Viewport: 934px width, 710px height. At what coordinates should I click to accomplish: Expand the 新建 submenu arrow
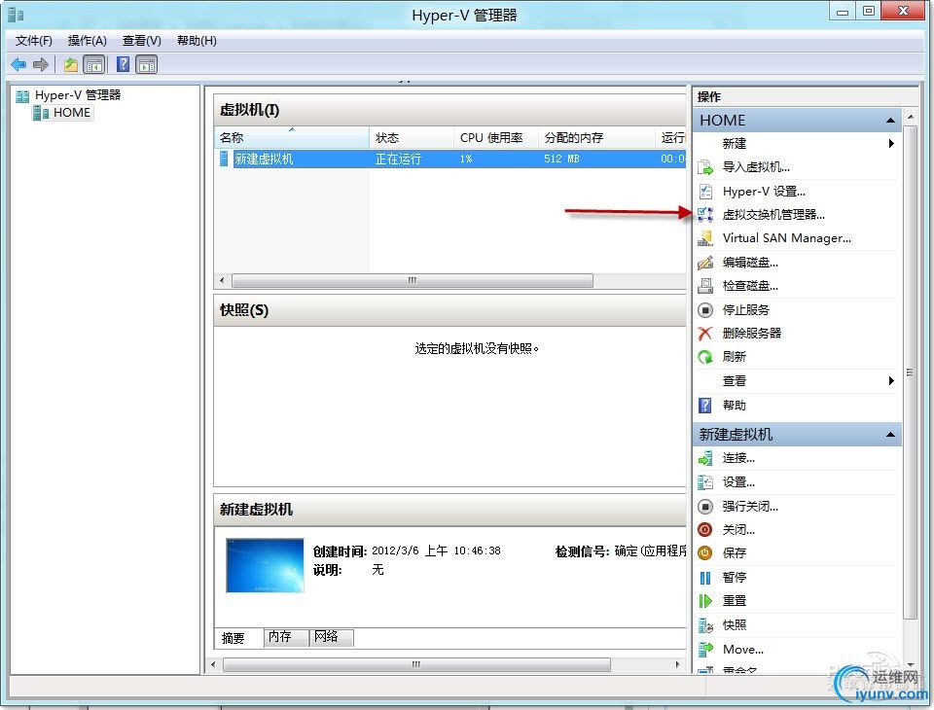(891, 144)
